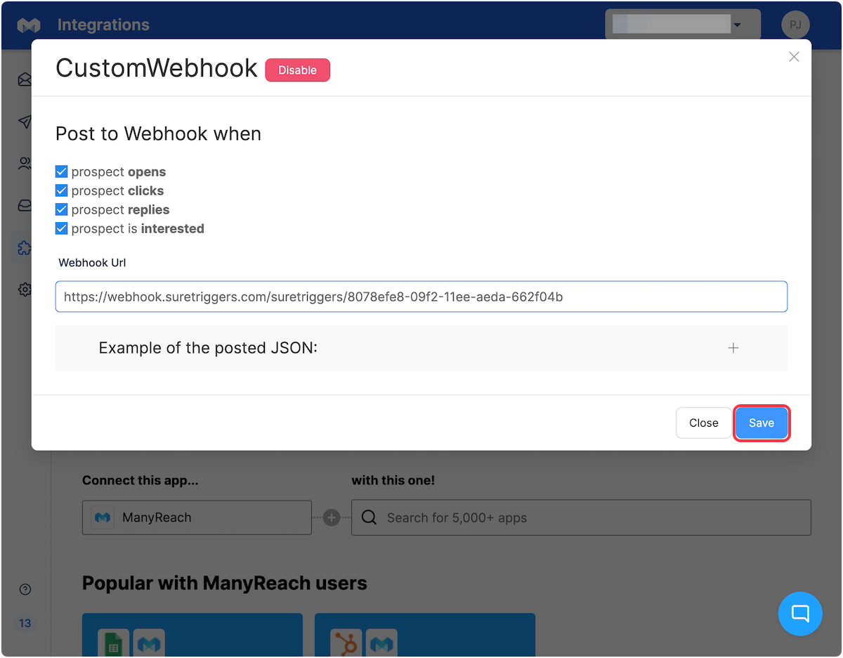
Task: Click the Integrations page title
Action: [103, 25]
